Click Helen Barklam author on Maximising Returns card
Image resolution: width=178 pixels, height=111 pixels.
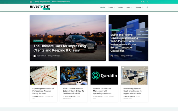130,97
